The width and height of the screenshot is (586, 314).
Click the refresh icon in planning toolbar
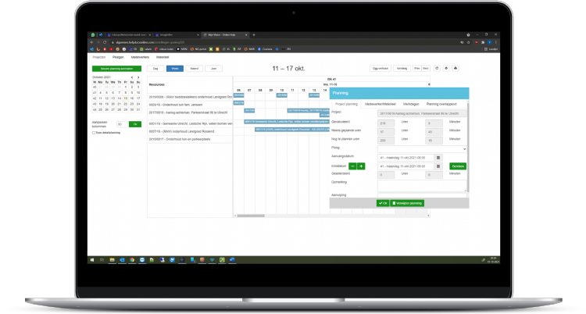click(437, 69)
